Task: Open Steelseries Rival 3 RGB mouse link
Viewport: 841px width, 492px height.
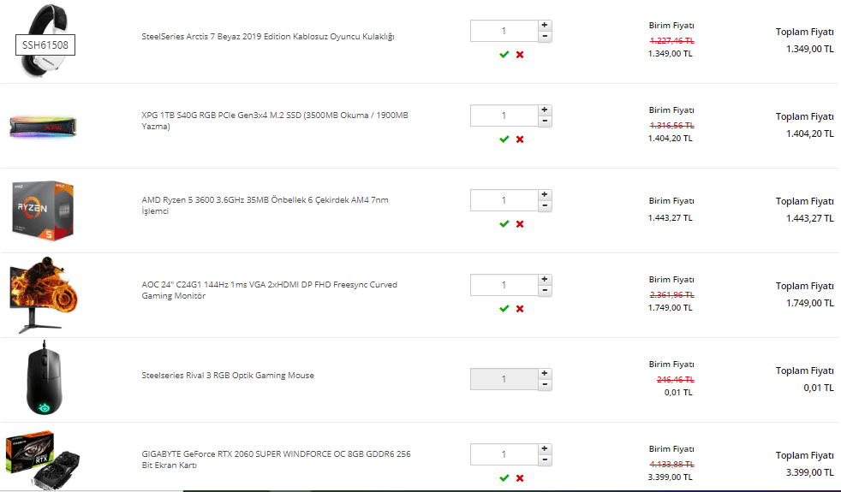Action: coord(228,375)
